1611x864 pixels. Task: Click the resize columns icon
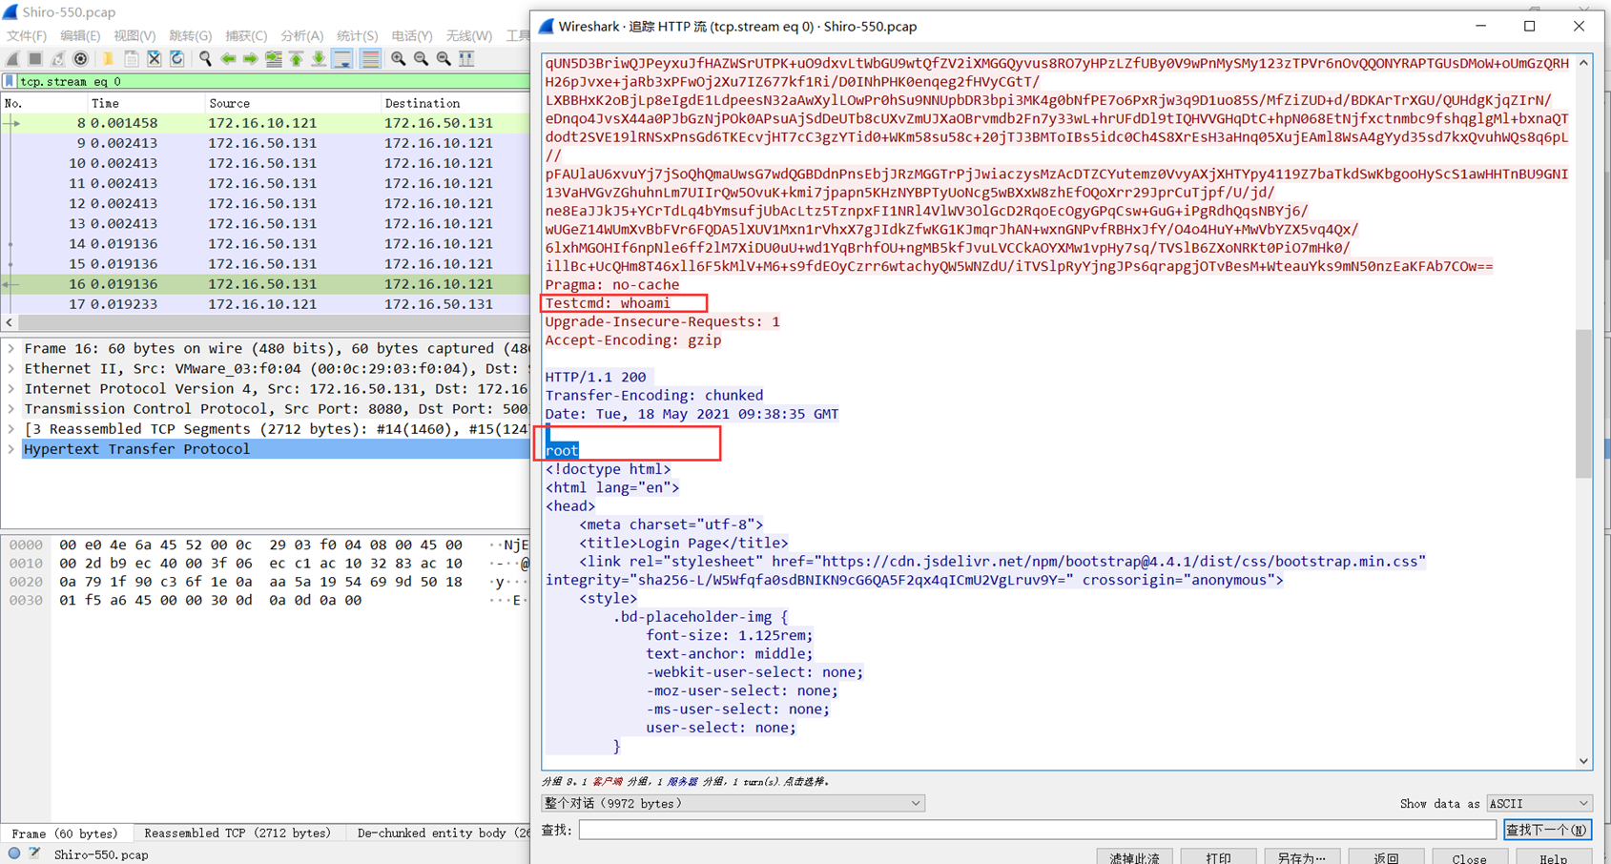(466, 59)
